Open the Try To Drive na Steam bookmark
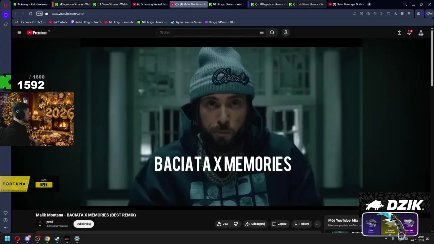The image size is (434, 244). (x=186, y=22)
